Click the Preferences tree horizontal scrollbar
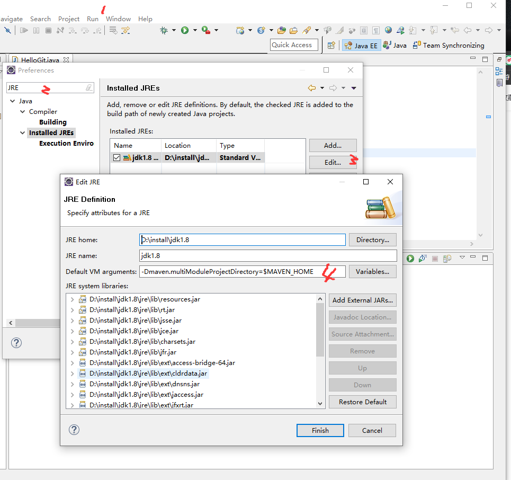The image size is (511, 480). coord(38,323)
